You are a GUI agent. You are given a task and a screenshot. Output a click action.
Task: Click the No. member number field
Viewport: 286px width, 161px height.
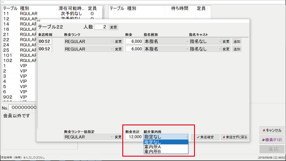click(x=22, y=108)
